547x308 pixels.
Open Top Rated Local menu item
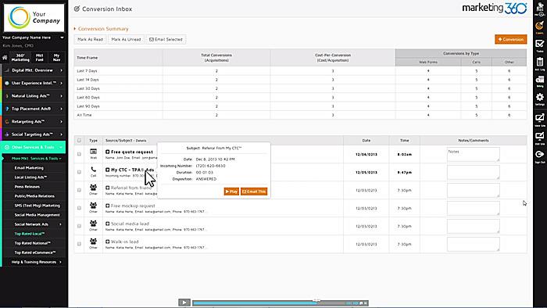tap(30, 234)
